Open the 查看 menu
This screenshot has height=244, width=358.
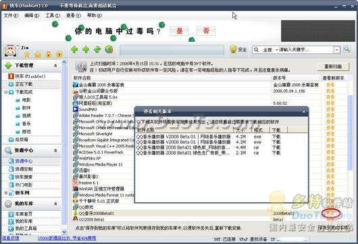[74, 16]
